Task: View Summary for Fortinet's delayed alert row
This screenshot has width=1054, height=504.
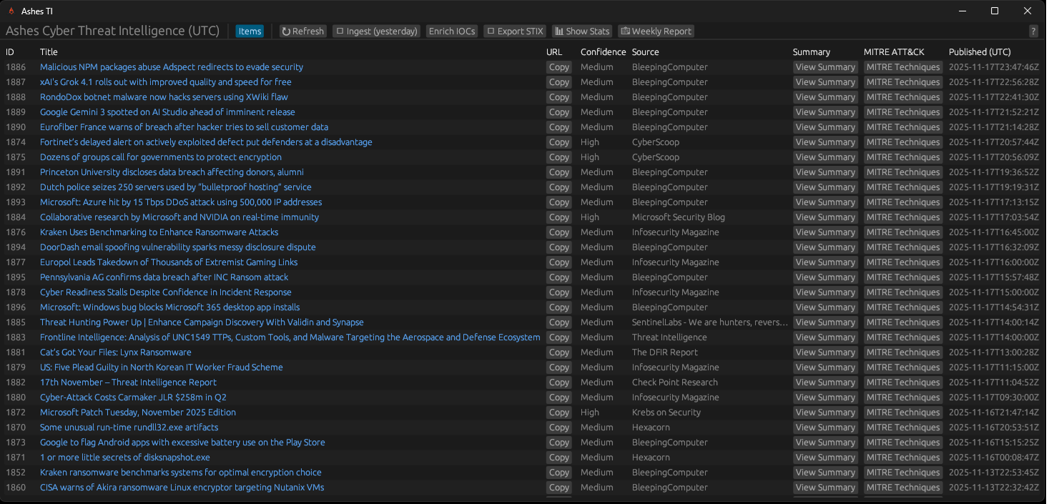Action: coord(824,142)
